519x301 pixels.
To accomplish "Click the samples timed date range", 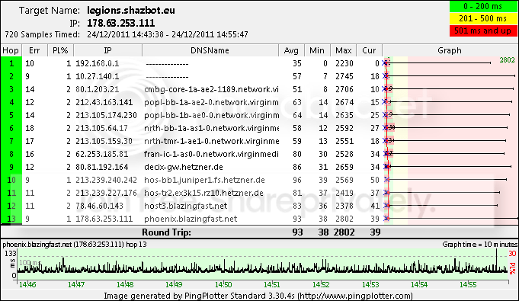I will coord(168,34).
